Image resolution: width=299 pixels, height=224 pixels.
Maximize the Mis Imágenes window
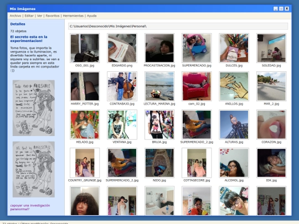(x=281, y=8)
